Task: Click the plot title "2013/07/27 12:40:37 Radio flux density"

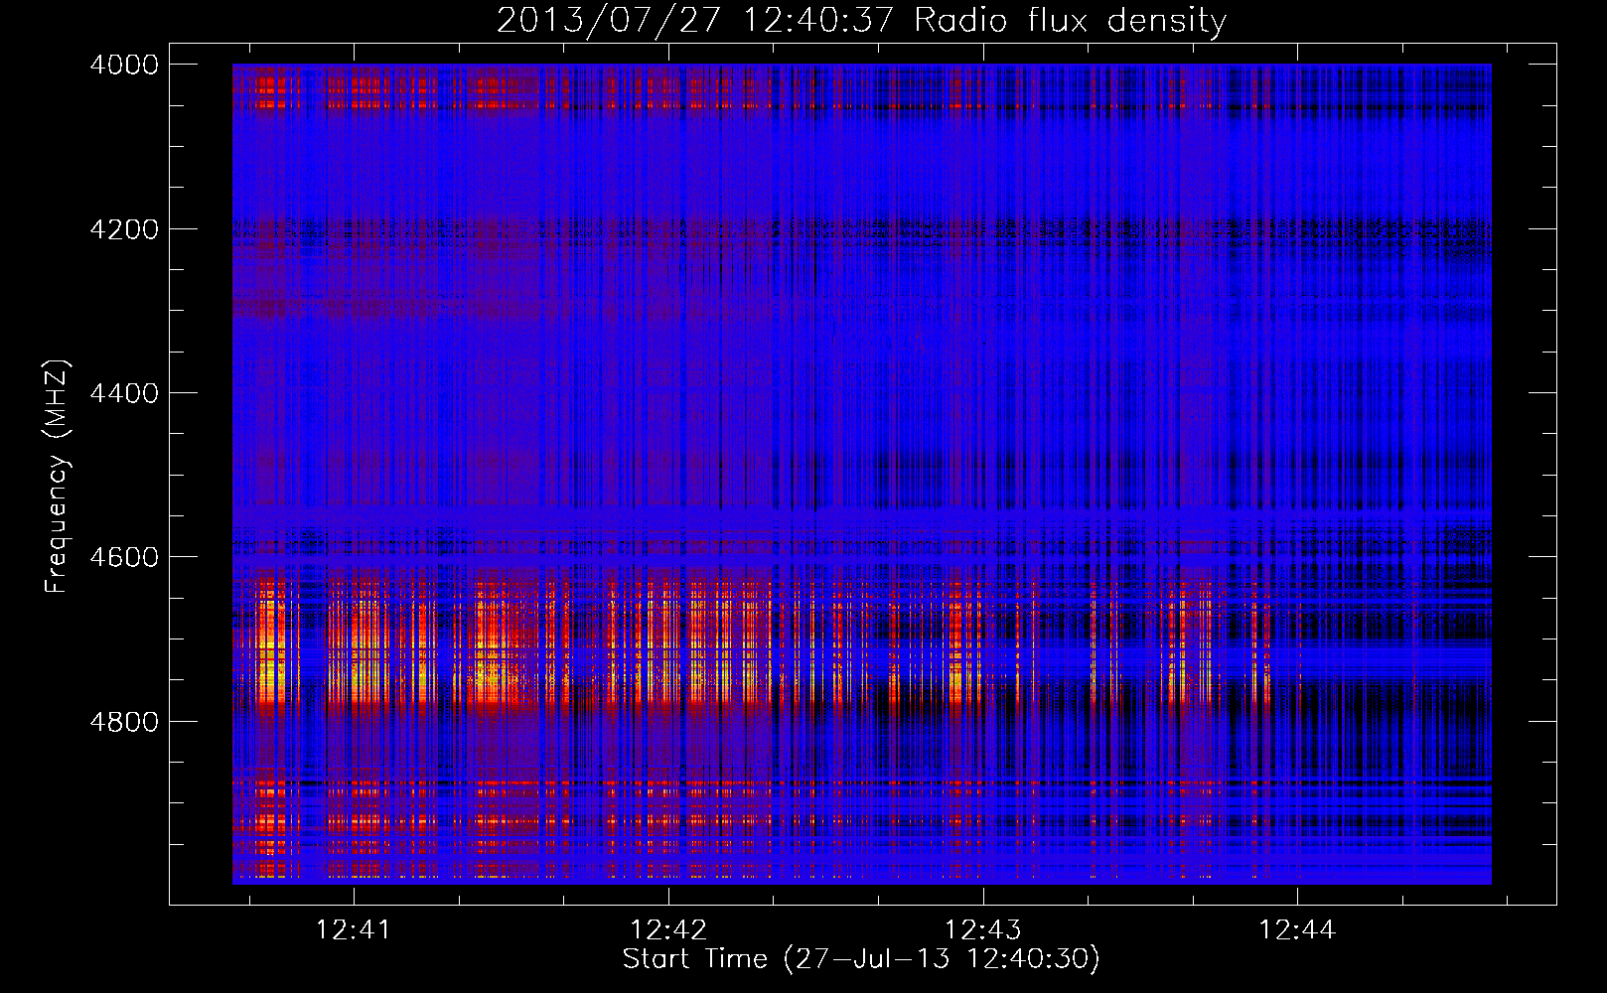Action: (861, 21)
